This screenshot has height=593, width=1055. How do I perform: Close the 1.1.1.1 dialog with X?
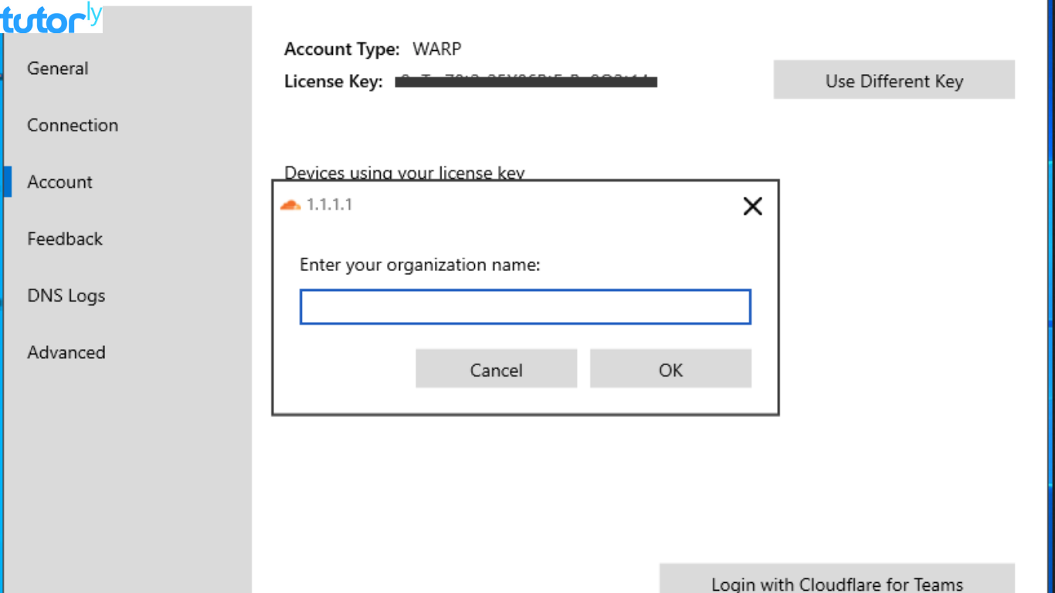tap(752, 205)
